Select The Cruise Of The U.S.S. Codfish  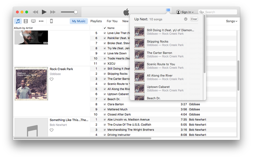click(163, 124)
